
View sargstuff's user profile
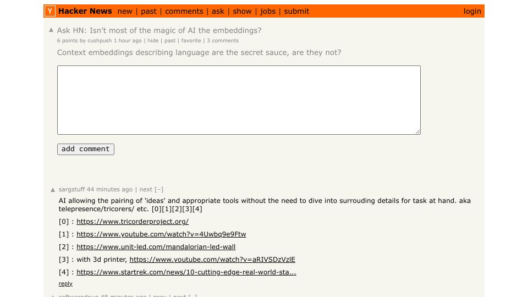[x=71, y=190]
